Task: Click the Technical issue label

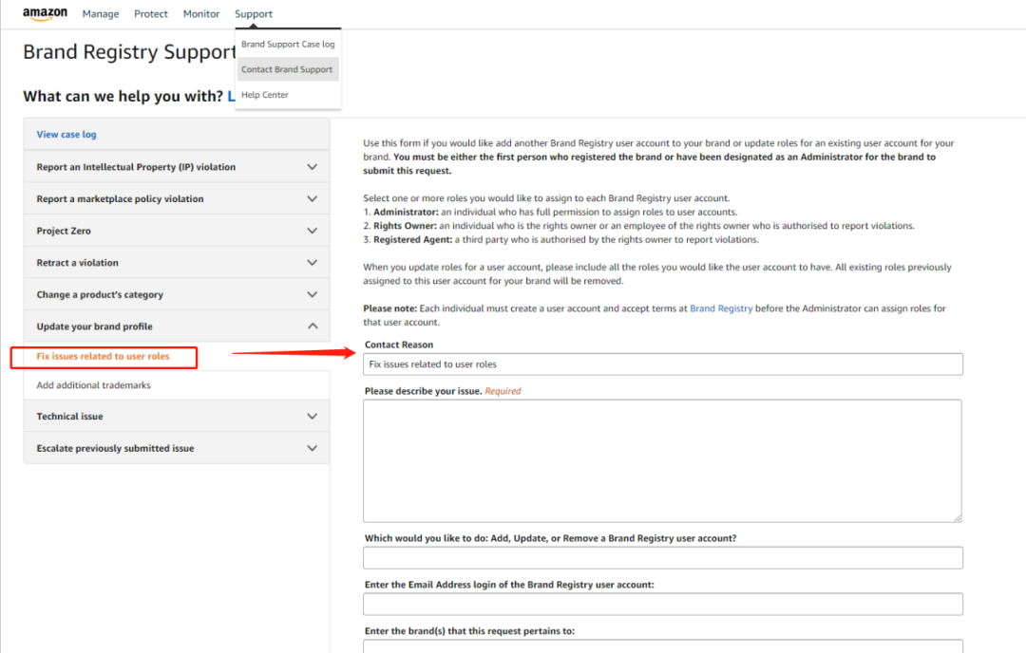Action: (x=69, y=417)
